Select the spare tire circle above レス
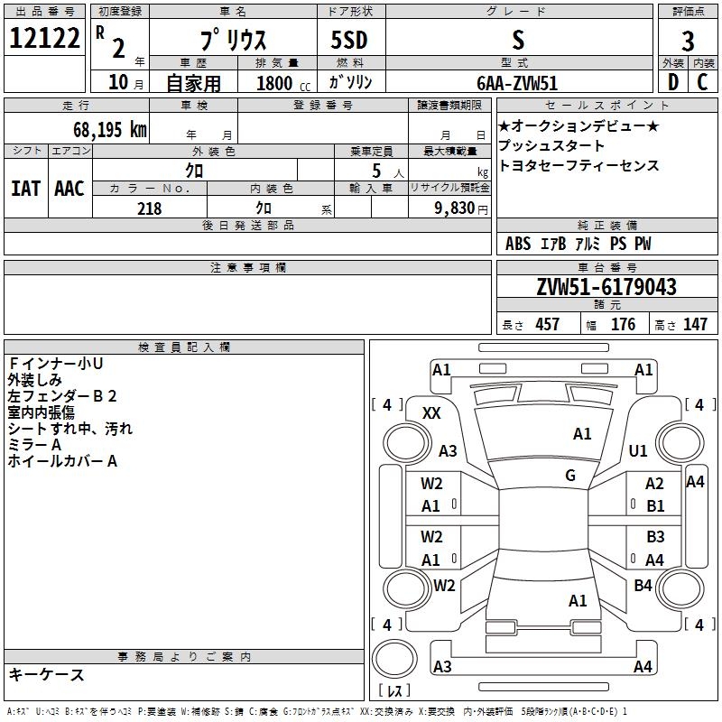Screen dimensions: 722x722 (x=394, y=659)
